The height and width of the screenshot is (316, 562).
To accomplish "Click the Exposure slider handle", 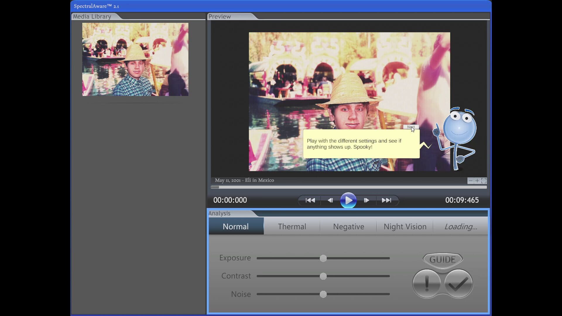I will coord(323,258).
